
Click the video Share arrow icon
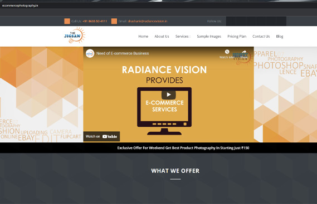click(x=244, y=52)
